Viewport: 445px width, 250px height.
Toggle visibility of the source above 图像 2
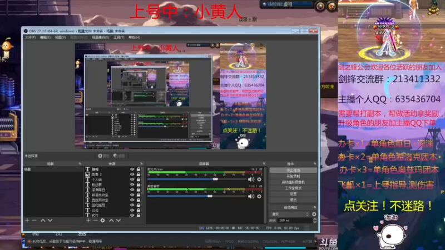(x=132, y=169)
